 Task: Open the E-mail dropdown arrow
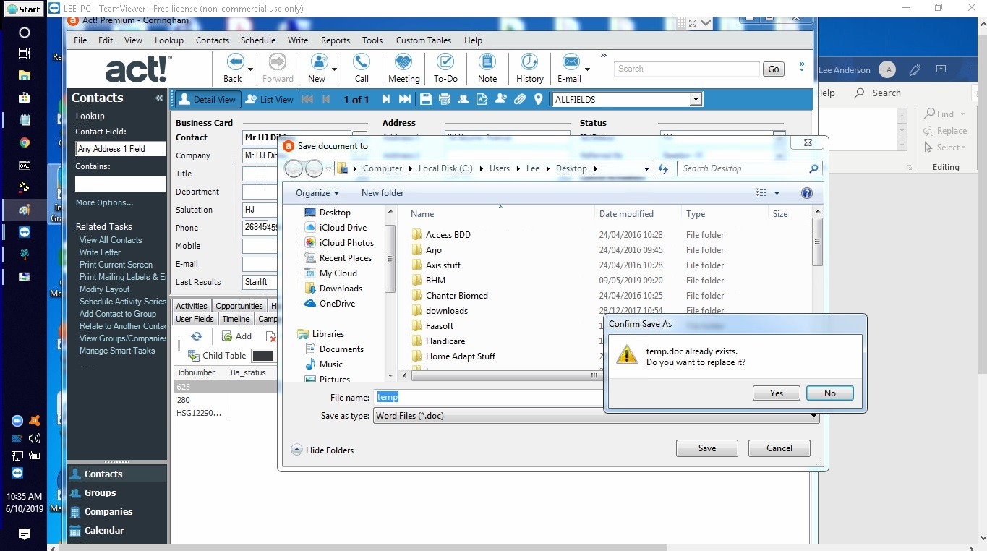click(587, 69)
